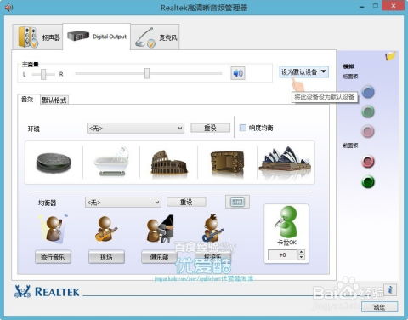Choose the 现场 live preset button
The image size is (408, 320).
[106, 257]
